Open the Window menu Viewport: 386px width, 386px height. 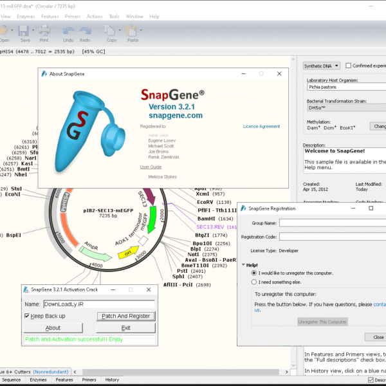click(134, 17)
